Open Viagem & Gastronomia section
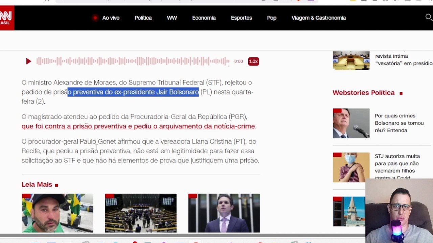Image resolution: width=433 pixels, height=243 pixels. pyautogui.click(x=319, y=18)
